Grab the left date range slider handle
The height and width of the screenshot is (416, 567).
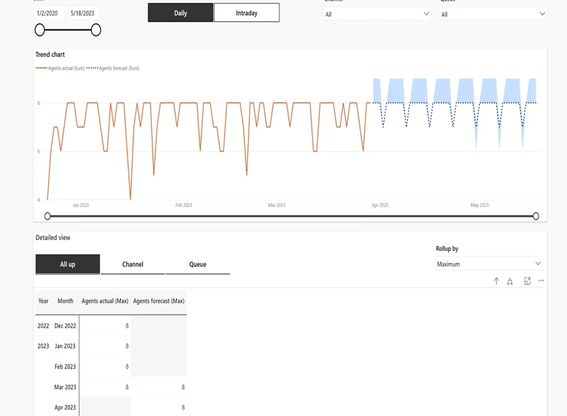(x=39, y=30)
